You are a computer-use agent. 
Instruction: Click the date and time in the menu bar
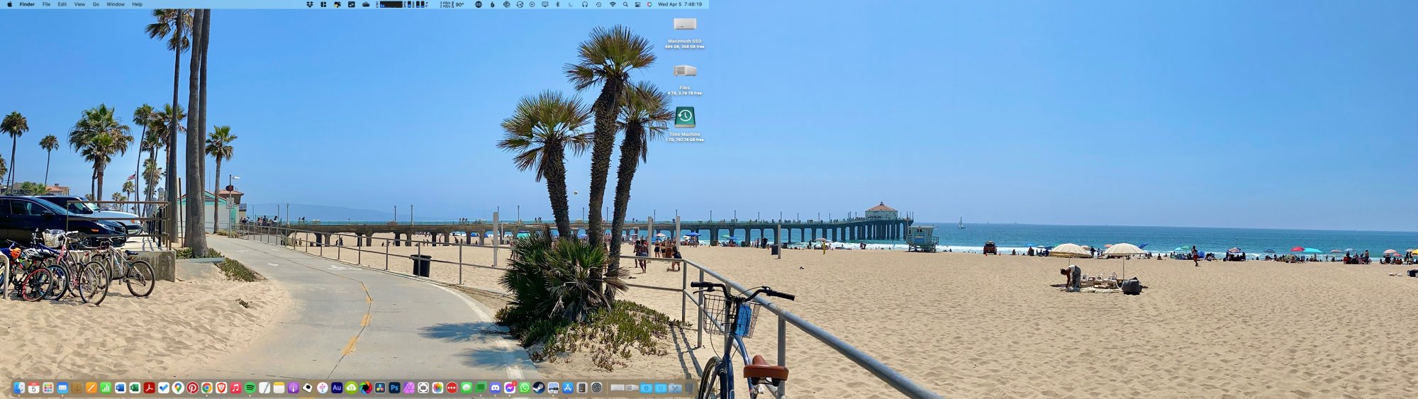click(x=680, y=4)
